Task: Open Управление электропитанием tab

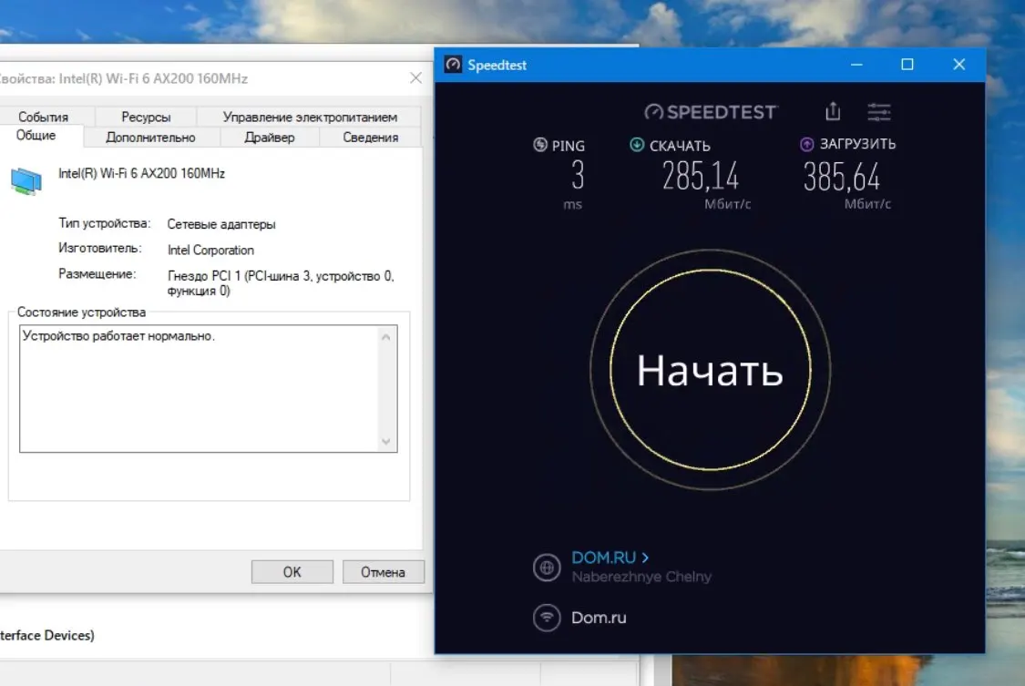Action: (310, 117)
